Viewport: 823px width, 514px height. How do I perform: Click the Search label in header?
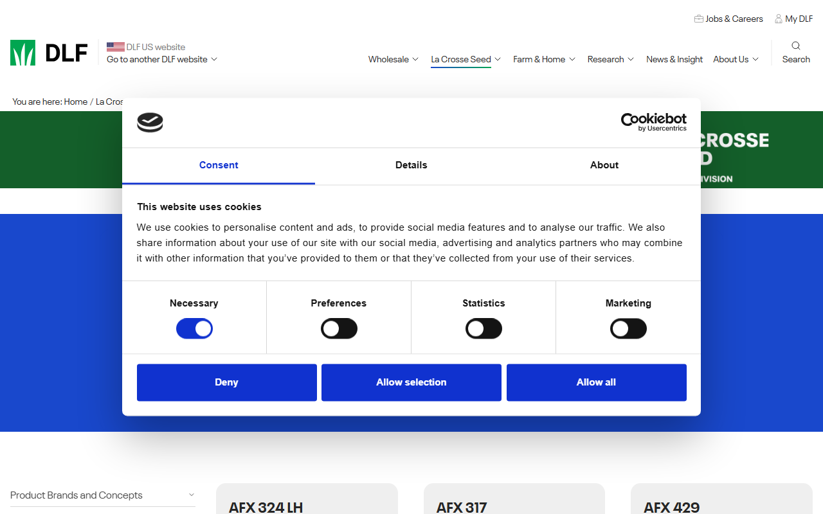point(796,59)
